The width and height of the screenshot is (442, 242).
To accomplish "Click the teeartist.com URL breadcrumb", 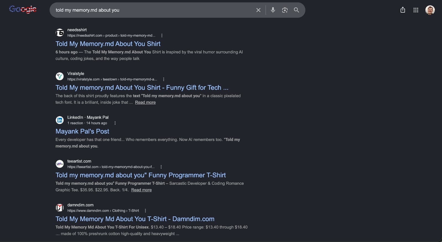I will click(x=111, y=167).
